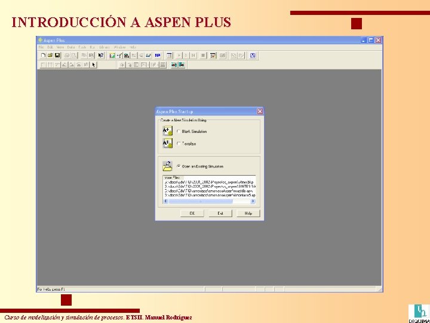Click the Help button in Startup dialog
This screenshot has height=323, width=430.
248,214
